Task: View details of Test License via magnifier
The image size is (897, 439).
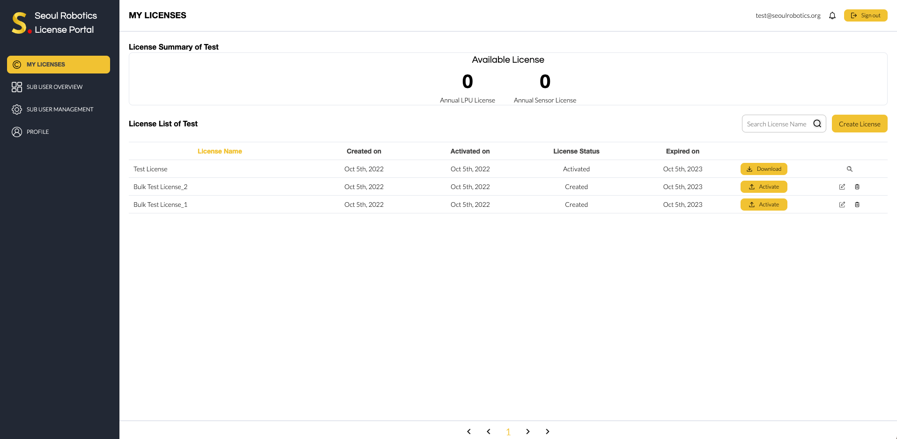Action: pos(849,169)
